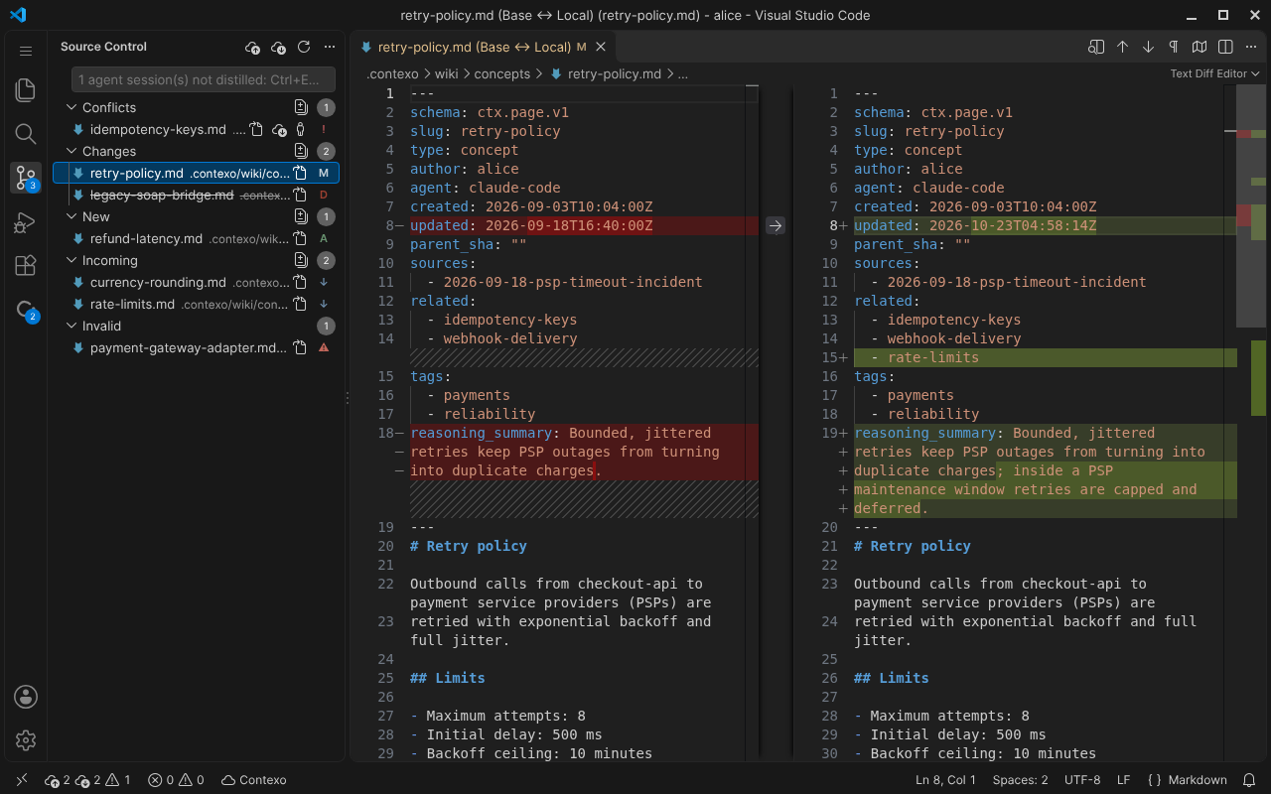Collapse the Invalid group
Viewport: 1271px width, 794px height.
pyautogui.click(x=71, y=327)
